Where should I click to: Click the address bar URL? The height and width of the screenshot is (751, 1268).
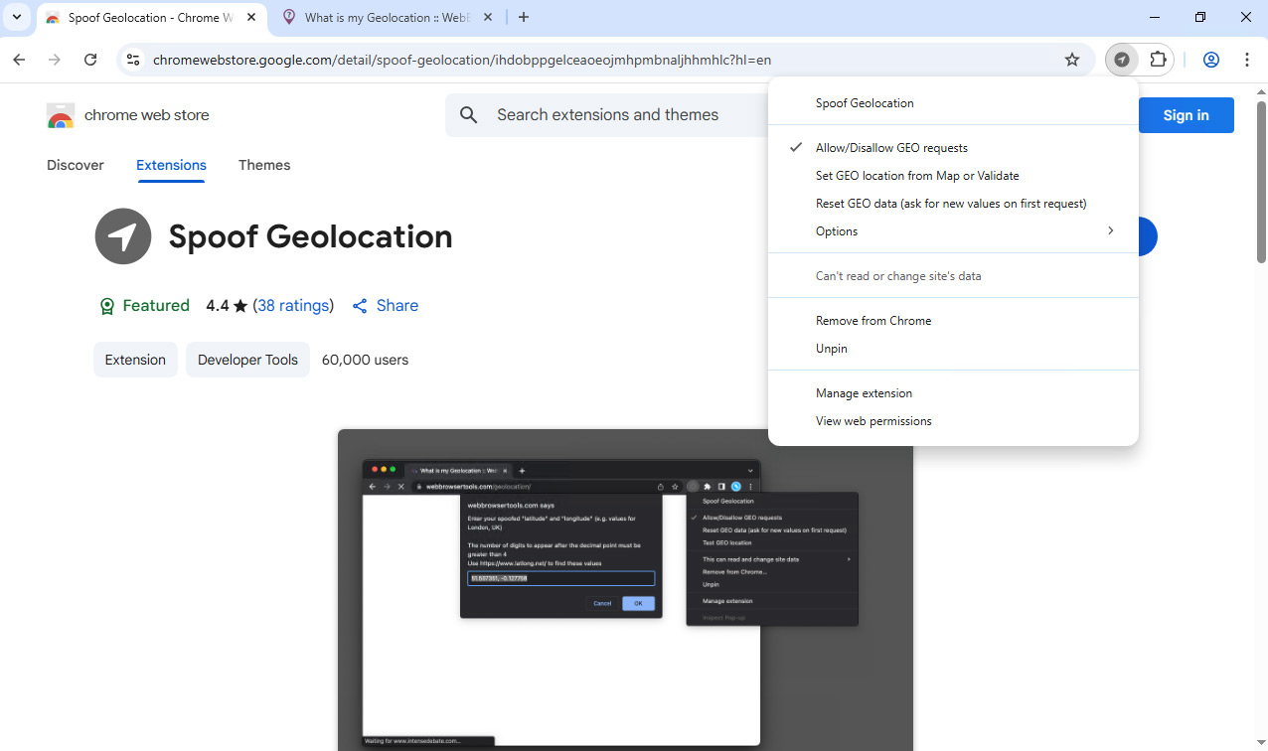coord(462,60)
